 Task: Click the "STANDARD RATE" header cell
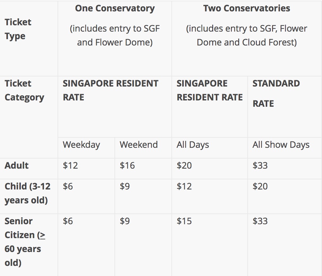point(276,93)
